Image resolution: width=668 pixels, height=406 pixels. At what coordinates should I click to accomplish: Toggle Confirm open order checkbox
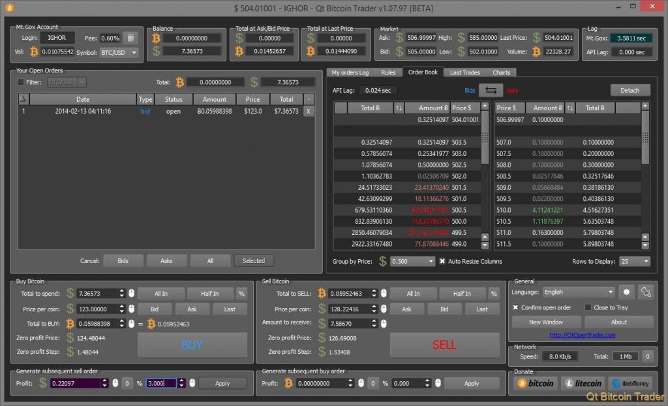click(515, 307)
